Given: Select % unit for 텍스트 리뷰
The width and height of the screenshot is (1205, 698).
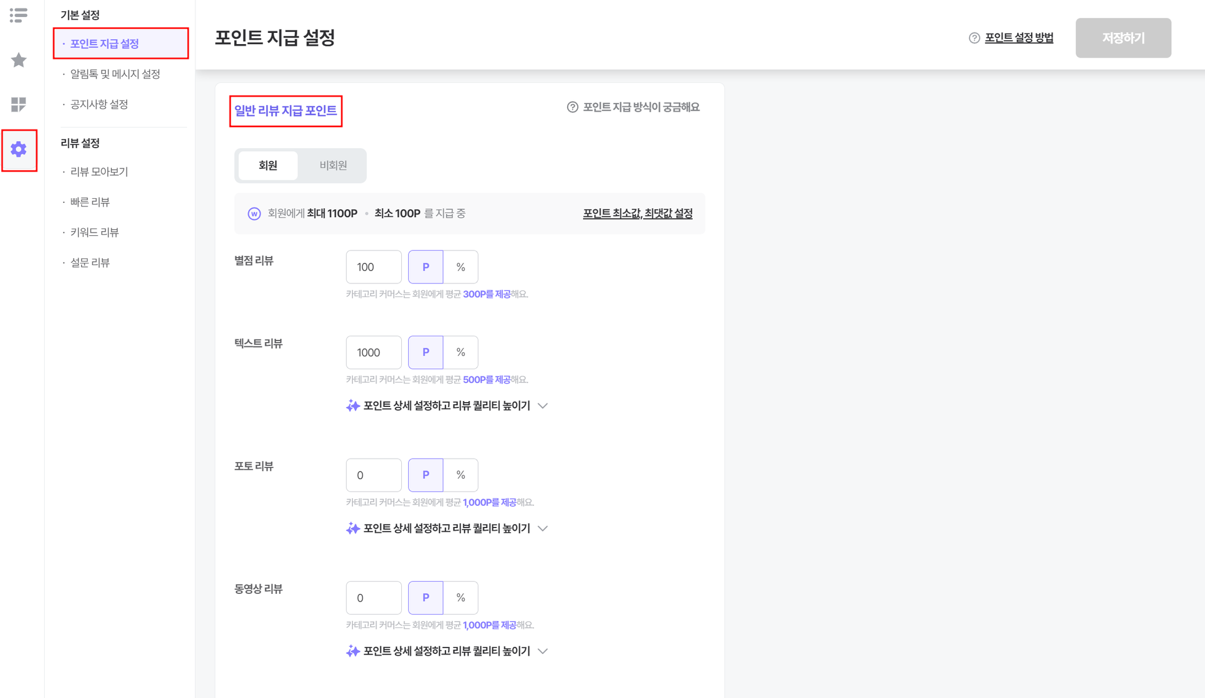Looking at the screenshot, I should coord(461,352).
